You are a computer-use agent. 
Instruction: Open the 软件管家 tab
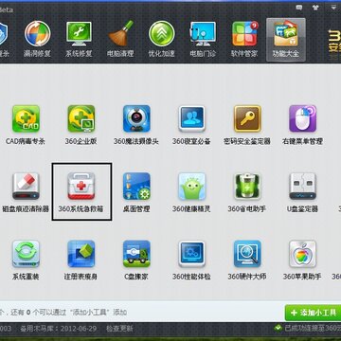244,39
